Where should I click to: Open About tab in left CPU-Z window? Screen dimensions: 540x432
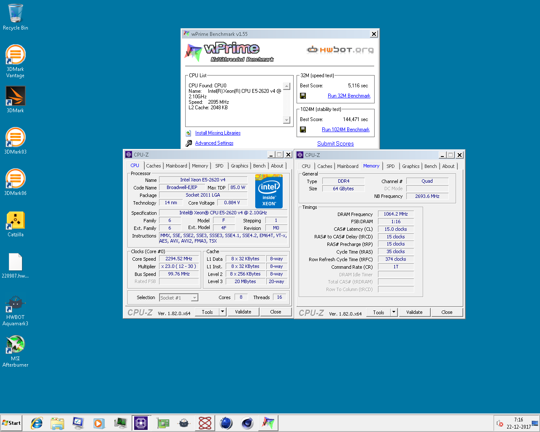coord(277,166)
